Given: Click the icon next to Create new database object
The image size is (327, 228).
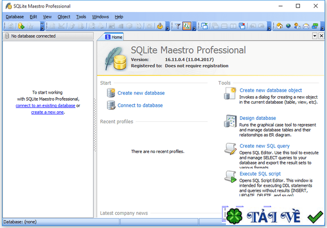Looking at the screenshot, I should [x=230, y=93].
